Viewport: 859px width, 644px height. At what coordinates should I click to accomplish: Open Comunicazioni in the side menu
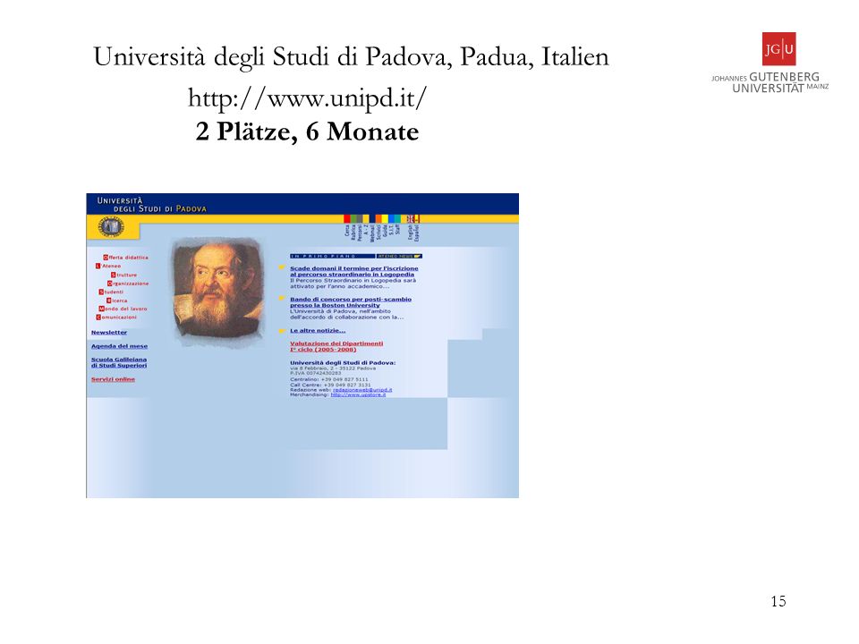(116, 317)
